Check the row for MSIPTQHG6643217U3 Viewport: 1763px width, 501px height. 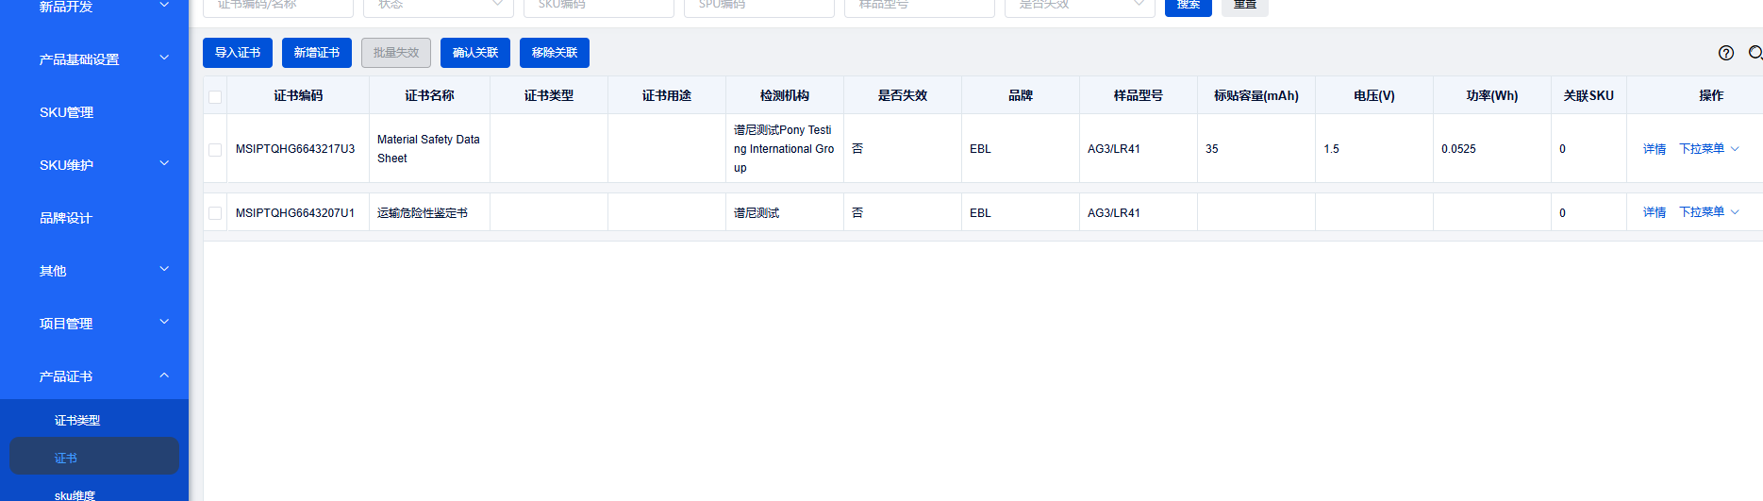tap(215, 149)
